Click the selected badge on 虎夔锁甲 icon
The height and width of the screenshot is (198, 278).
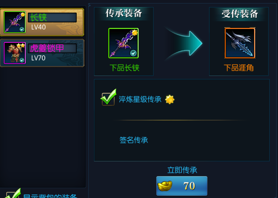22,60
